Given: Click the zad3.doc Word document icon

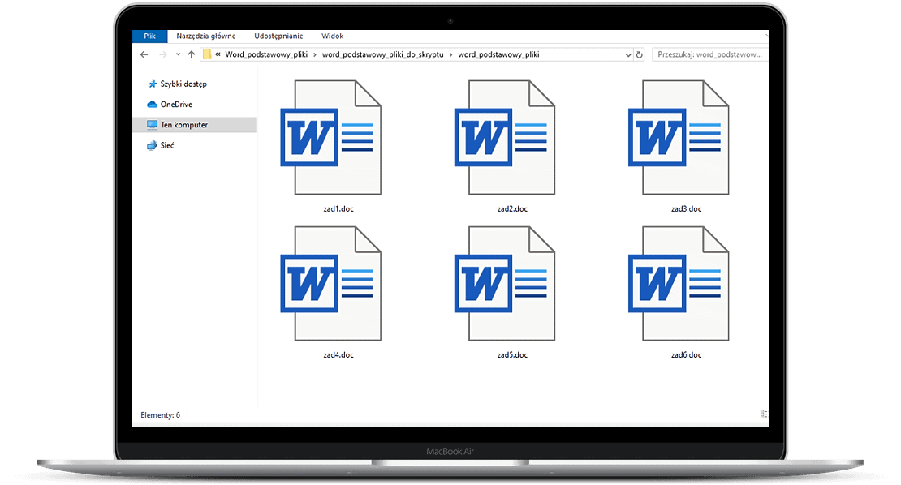Looking at the screenshot, I should tap(679, 138).
